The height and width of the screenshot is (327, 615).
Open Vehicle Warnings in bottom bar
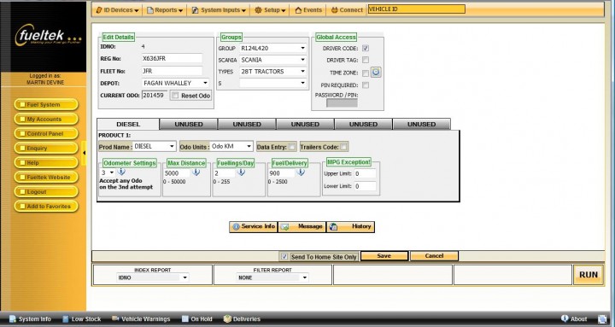click(141, 318)
